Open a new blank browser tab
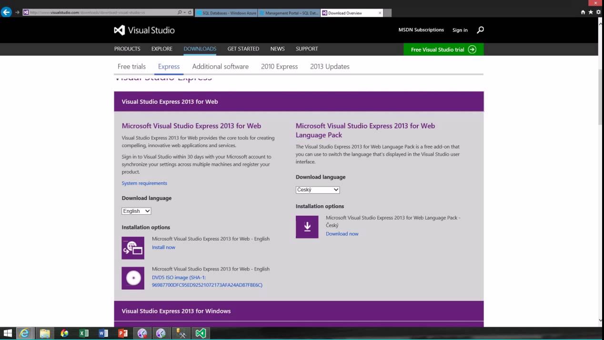Screen dimensions: 604x340 388,13
